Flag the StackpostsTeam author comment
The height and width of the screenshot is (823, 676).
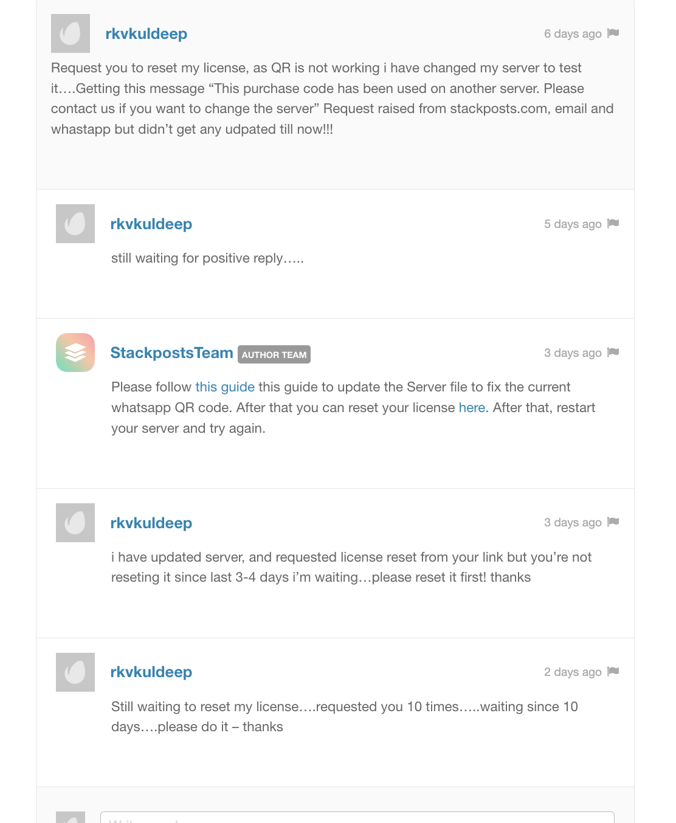(613, 353)
